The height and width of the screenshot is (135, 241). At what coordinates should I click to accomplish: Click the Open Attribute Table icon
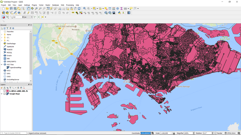coord(110,8)
